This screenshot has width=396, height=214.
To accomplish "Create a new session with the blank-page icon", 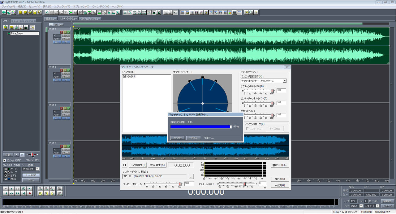I will (x=20, y=12).
